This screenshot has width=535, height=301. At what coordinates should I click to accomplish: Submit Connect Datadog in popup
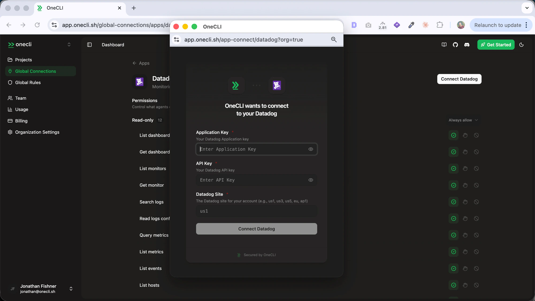[x=257, y=229]
